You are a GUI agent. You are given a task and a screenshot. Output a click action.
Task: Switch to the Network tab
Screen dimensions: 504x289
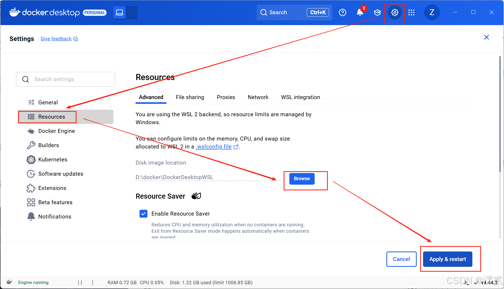click(x=258, y=97)
